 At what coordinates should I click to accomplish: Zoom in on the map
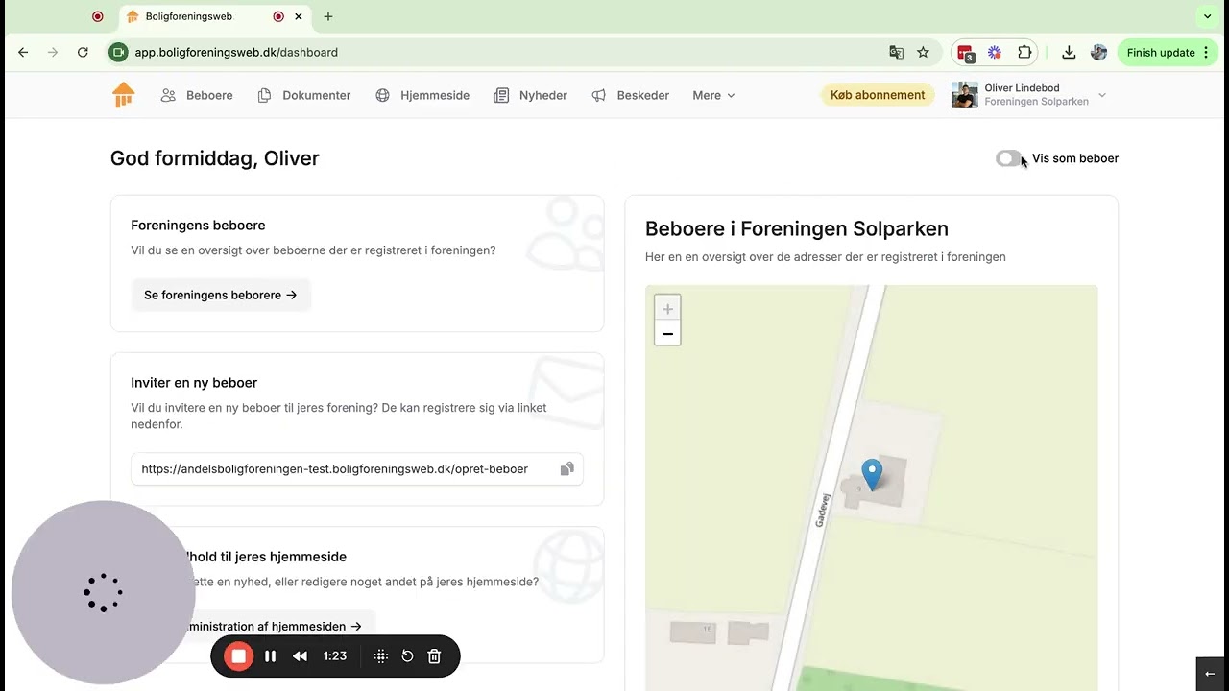(x=667, y=309)
